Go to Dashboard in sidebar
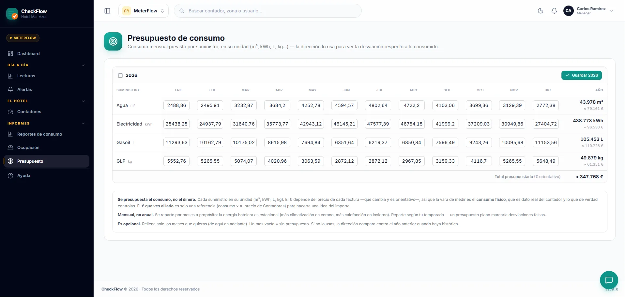The image size is (625, 297). click(46, 53)
